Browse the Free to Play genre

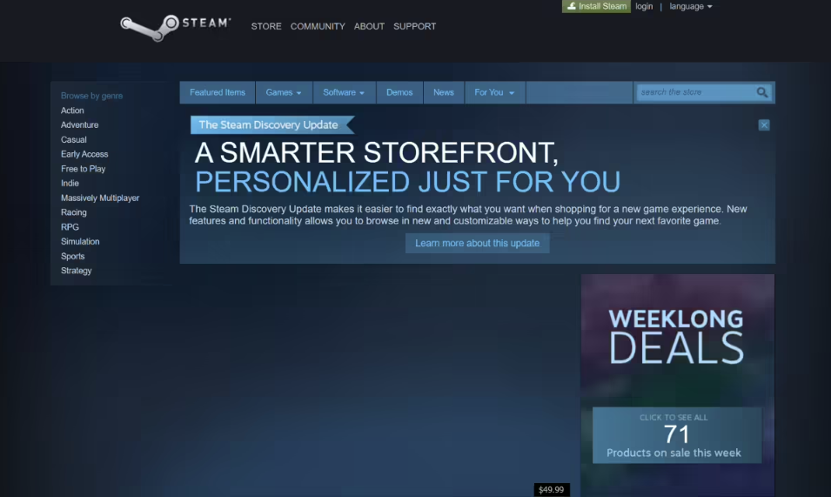click(84, 169)
